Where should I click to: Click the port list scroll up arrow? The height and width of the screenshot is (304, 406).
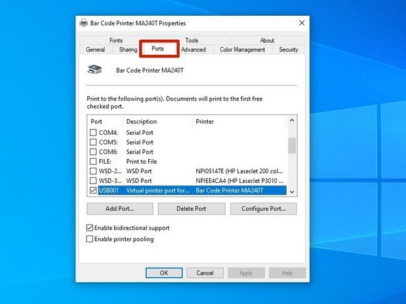tap(292, 121)
